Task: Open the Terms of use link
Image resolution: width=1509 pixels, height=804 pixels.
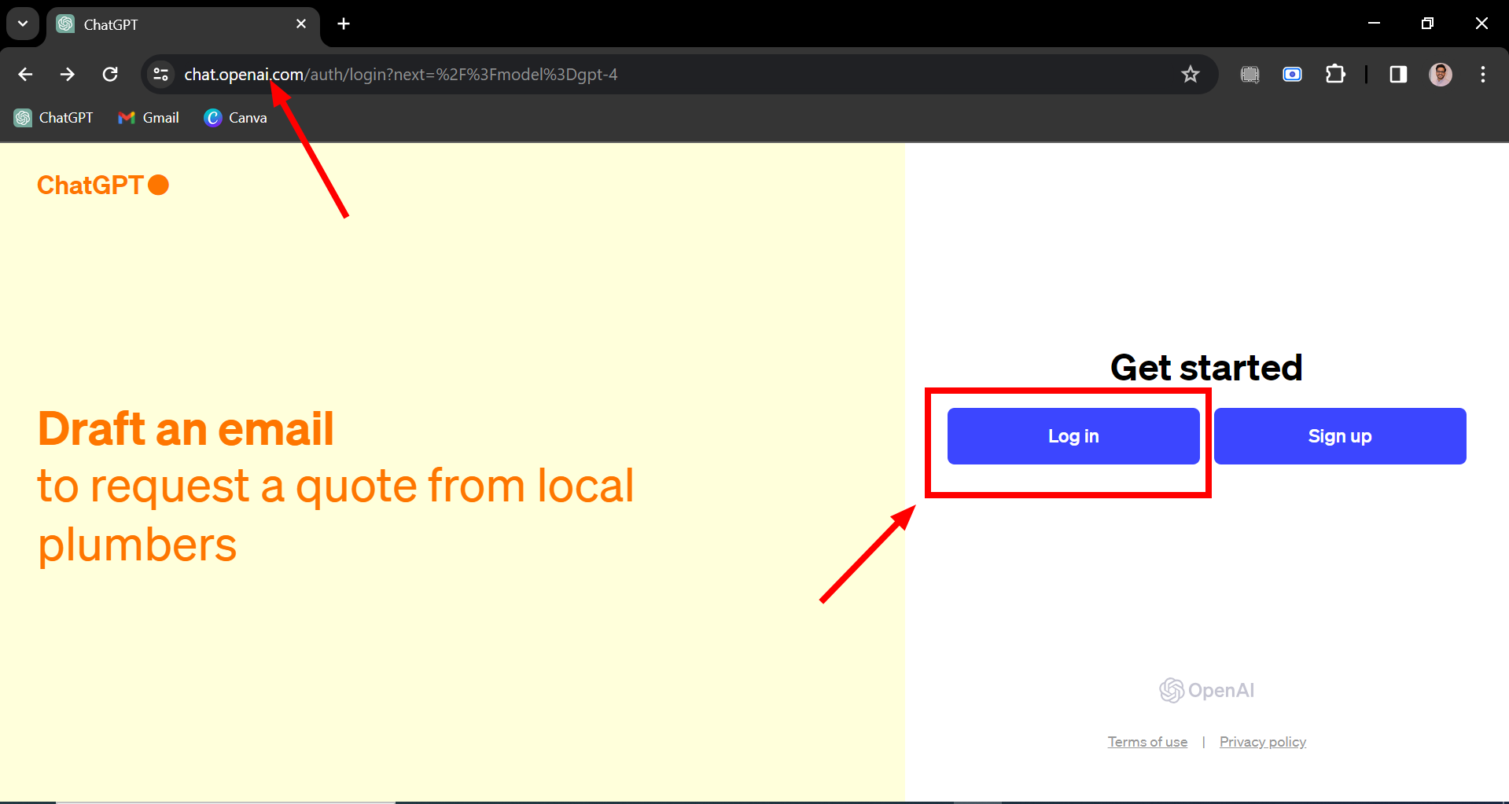Action: (1147, 741)
